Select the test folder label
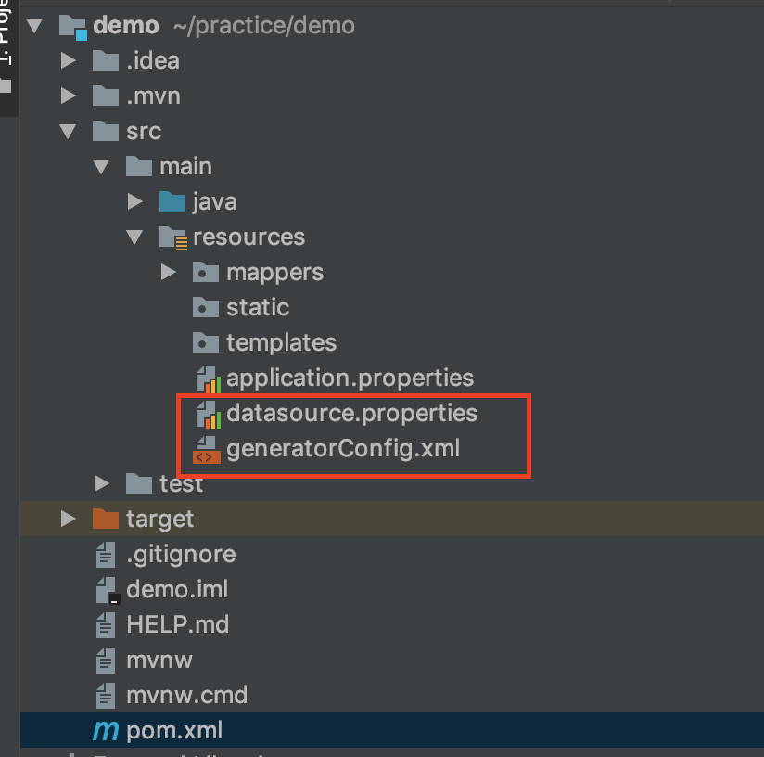Screen dimensions: 764x757 (x=181, y=483)
